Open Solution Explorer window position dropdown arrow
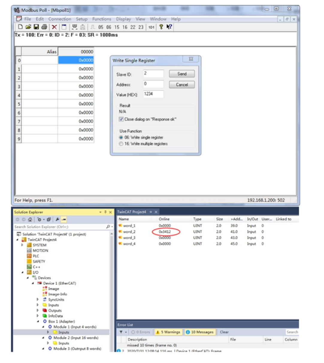 pyautogui.click(x=101, y=212)
